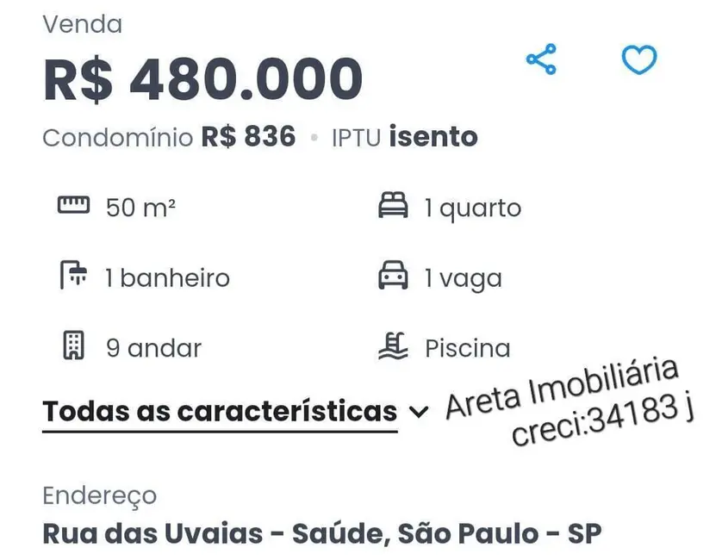This screenshot has height=560, width=722.
Task: Click the chevron next to Todas as características
Action: 420,413
